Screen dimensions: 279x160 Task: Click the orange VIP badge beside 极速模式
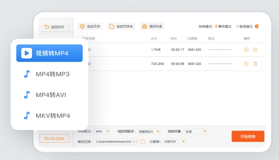(x=256, y=26)
